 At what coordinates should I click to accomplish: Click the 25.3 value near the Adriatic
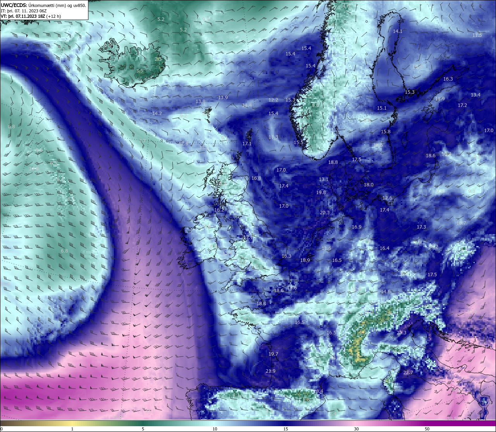[401, 333]
